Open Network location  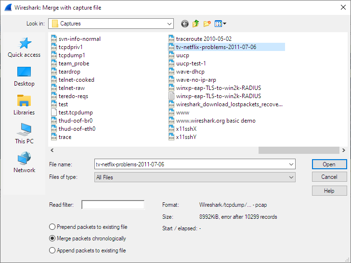24,163
